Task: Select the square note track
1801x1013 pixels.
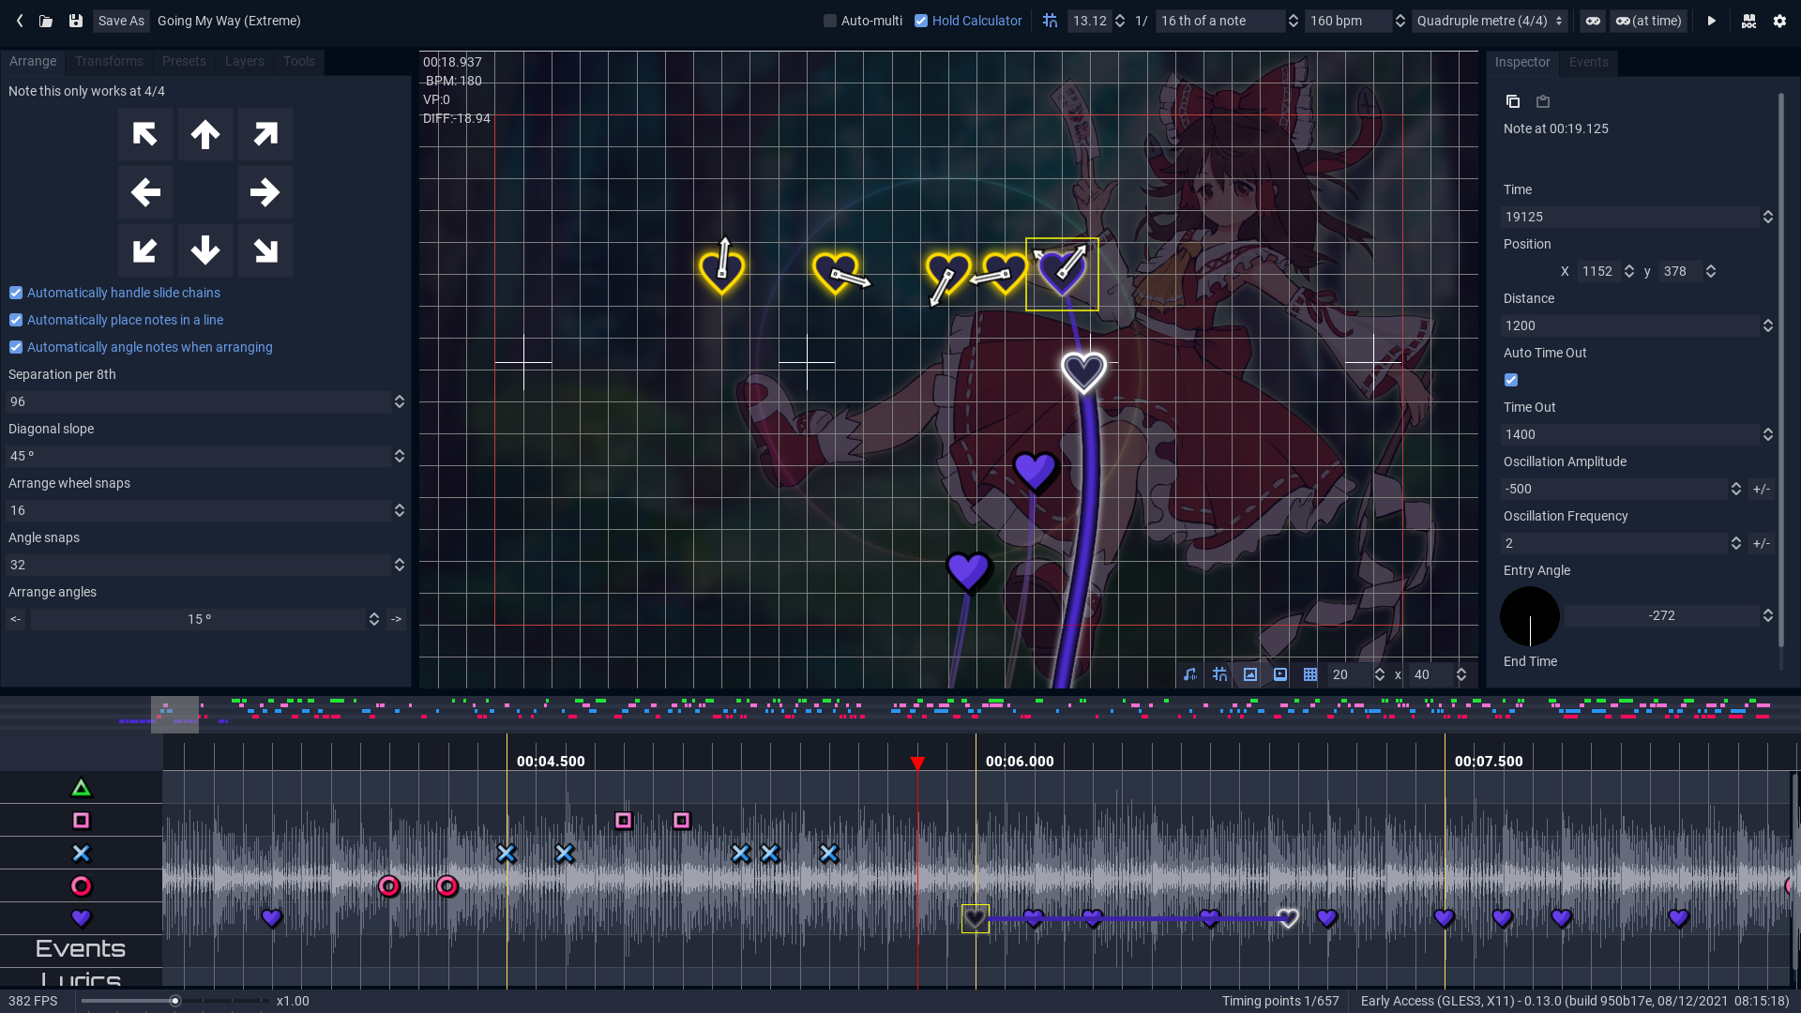Action: [81, 821]
